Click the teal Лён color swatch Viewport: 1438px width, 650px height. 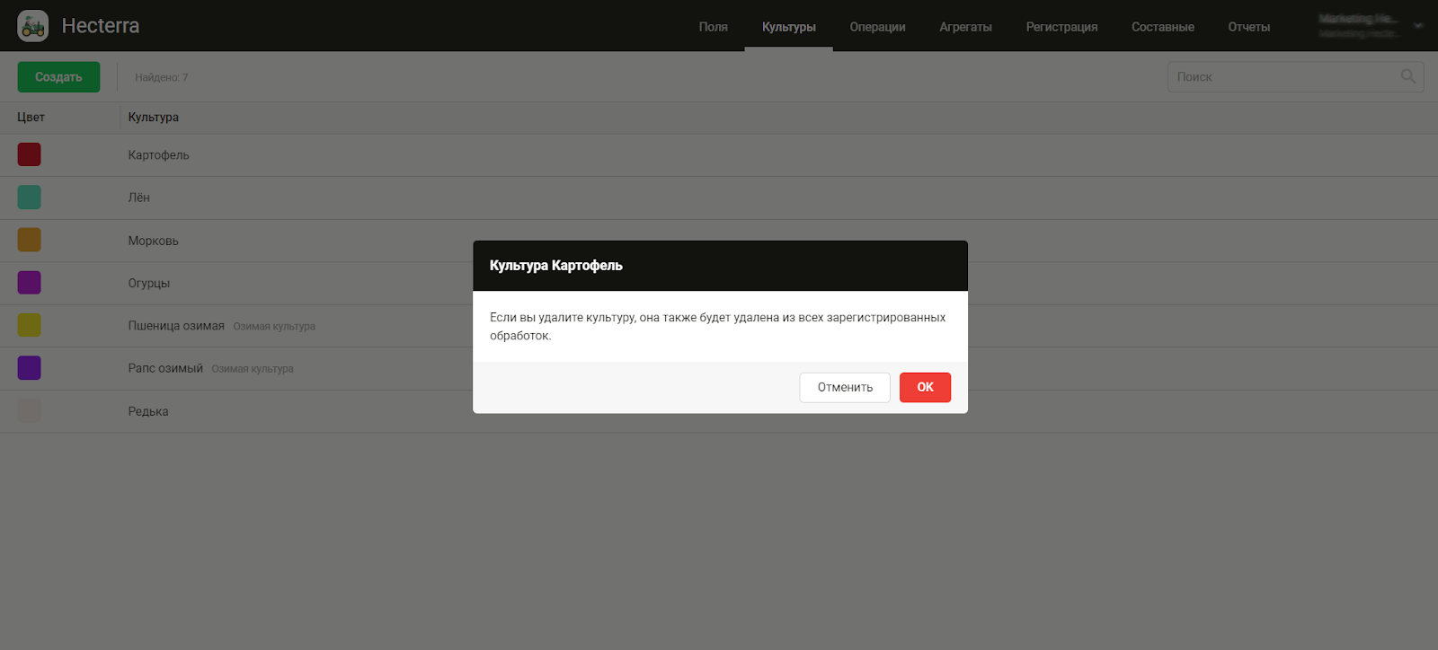[x=30, y=198]
